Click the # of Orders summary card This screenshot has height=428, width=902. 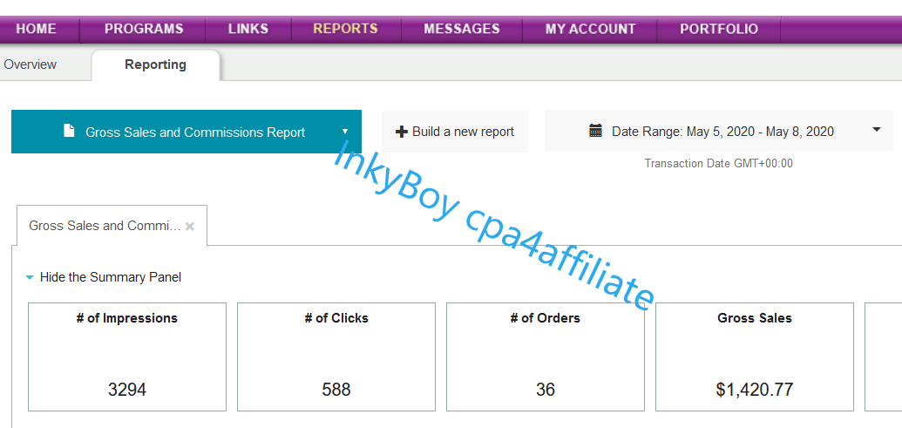point(546,357)
